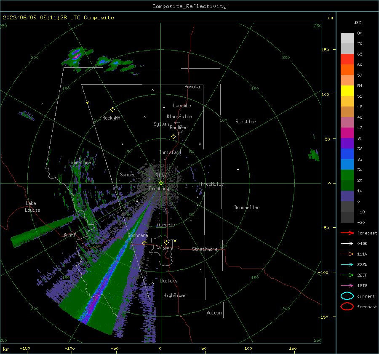Select the Sundre town label
The image size is (379, 354).
[x=128, y=174]
